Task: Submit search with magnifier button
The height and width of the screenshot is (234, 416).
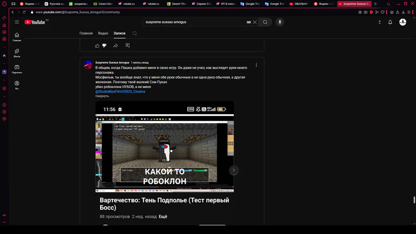Action: (265, 22)
